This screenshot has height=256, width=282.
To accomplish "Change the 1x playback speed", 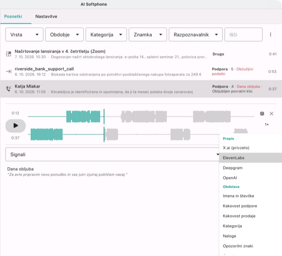I will point(267,124).
